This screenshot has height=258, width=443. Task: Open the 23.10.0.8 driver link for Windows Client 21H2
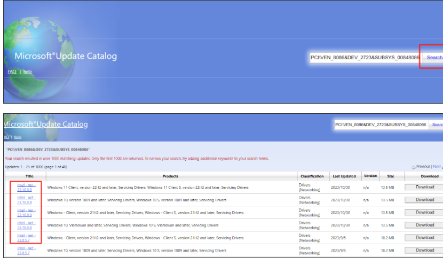tap(26, 213)
